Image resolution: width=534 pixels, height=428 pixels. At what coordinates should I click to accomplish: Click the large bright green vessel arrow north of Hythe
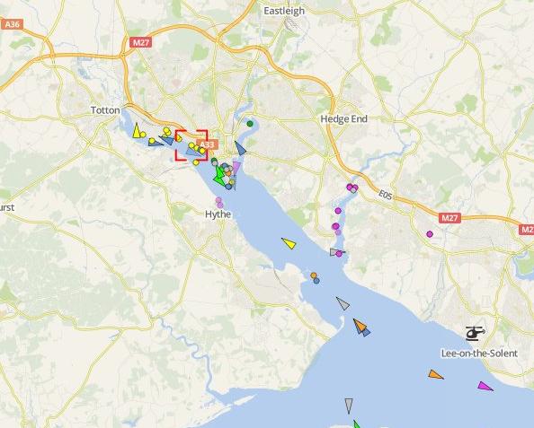[218, 176]
